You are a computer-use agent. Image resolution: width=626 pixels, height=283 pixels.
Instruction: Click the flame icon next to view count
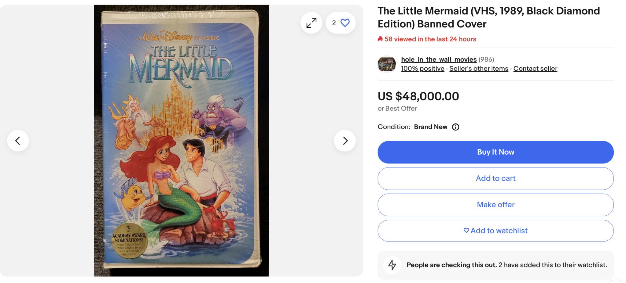pyautogui.click(x=380, y=39)
